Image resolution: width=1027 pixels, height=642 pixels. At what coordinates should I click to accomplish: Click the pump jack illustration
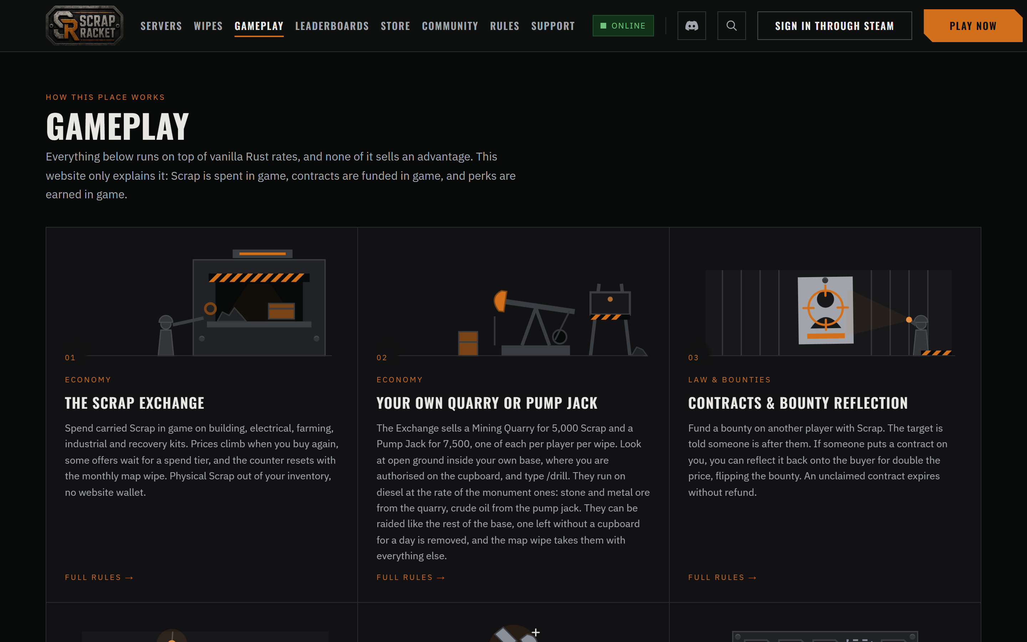coord(535,323)
